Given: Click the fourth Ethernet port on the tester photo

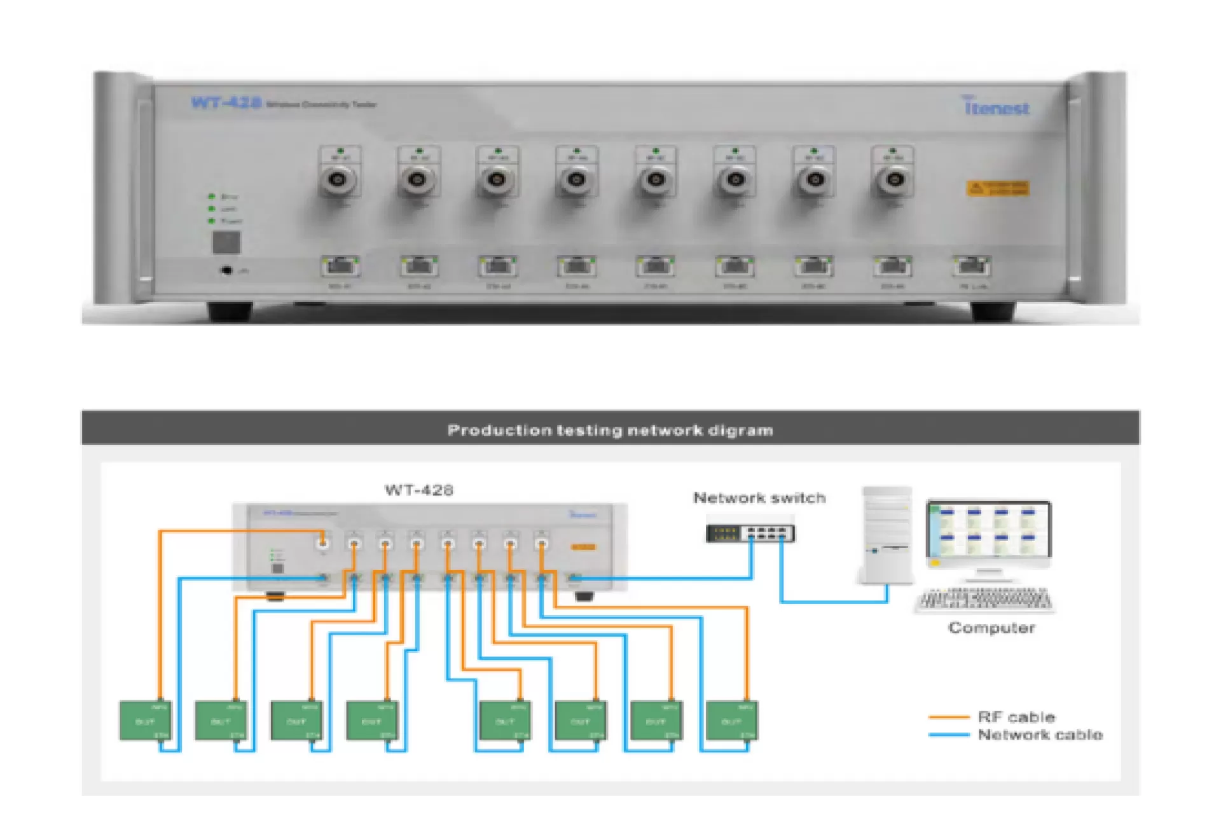Looking at the screenshot, I should (x=577, y=266).
